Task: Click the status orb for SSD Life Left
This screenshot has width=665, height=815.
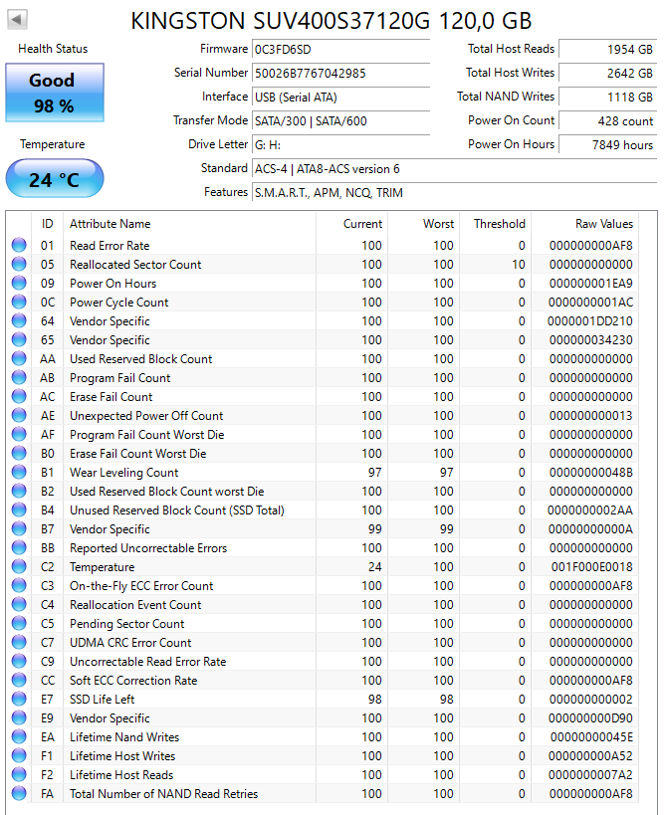Action: point(19,700)
